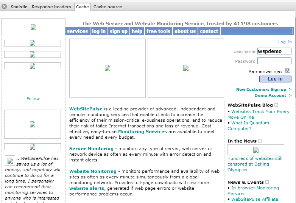Viewport: 296px width, 203px height.
Task: Open the Server Monitoring link
Action: pos(91,149)
